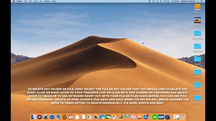Open the document stack next to Trash
The width and height of the screenshot is (216, 121).
pyautogui.click(x=176, y=117)
